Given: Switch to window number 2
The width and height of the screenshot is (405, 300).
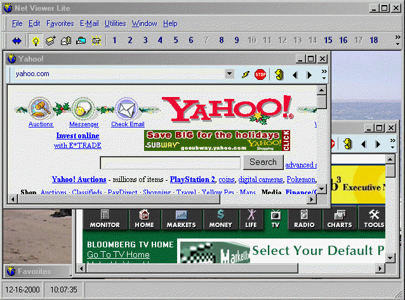Looking at the screenshot, I should pyautogui.click(x=130, y=41).
